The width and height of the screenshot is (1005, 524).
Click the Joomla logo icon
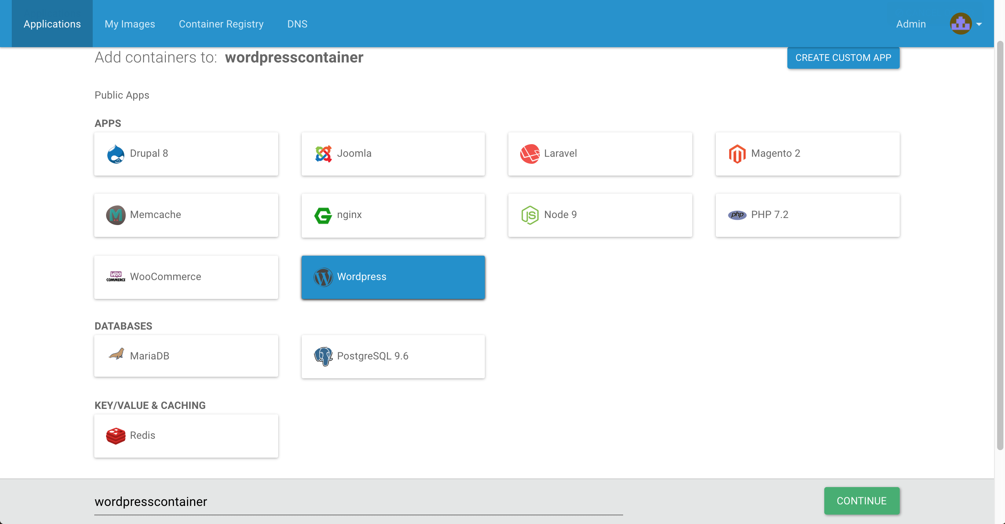pyautogui.click(x=323, y=154)
